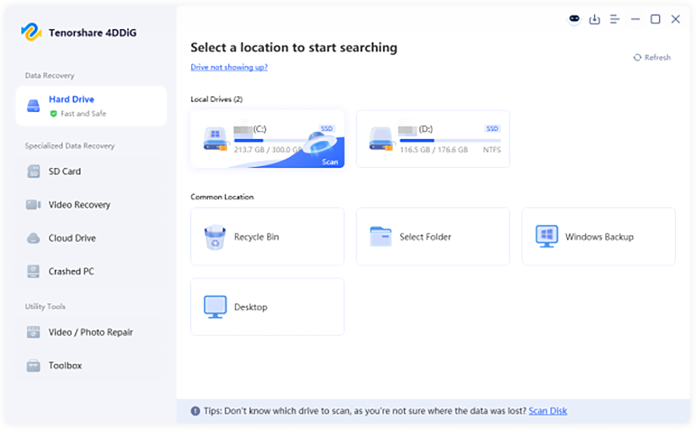Viewport: 696px width, 430px height.
Task: Click the Toolbox icon in sidebar
Action: click(x=33, y=366)
